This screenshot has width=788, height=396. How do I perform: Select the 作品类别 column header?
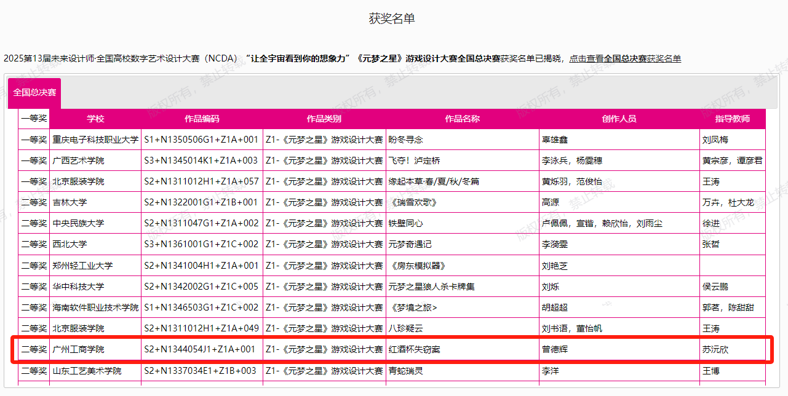tap(324, 119)
